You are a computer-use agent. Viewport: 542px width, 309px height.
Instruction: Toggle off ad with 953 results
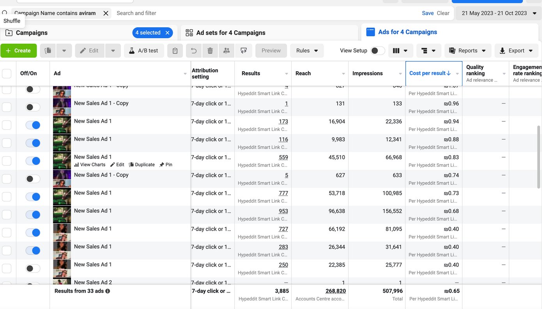[33, 215]
